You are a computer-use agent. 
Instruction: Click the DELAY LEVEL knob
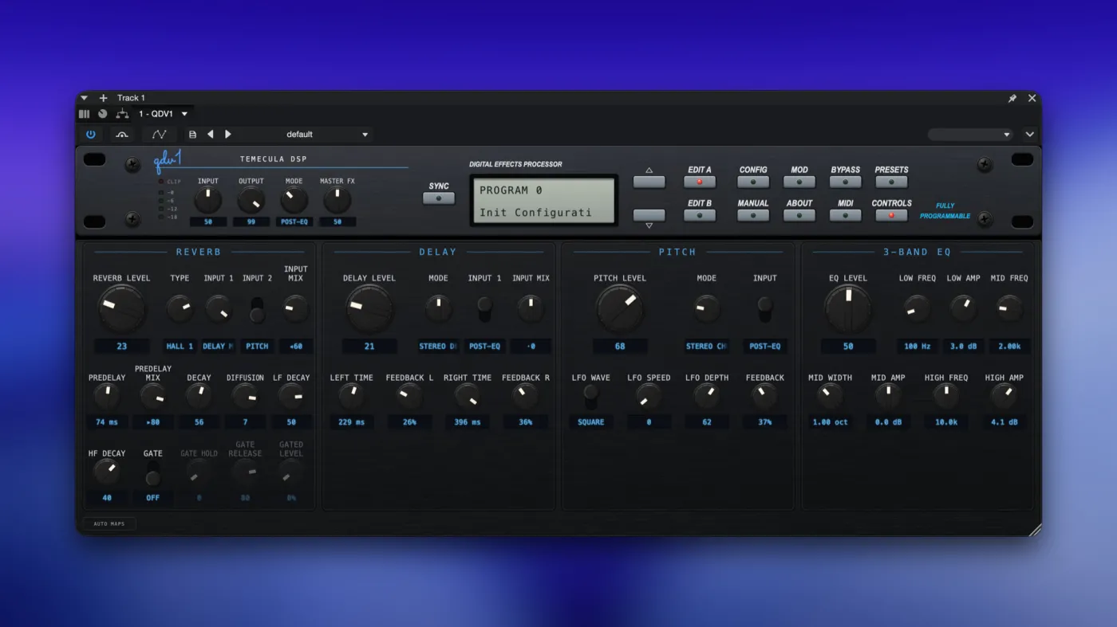pos(369,308)
